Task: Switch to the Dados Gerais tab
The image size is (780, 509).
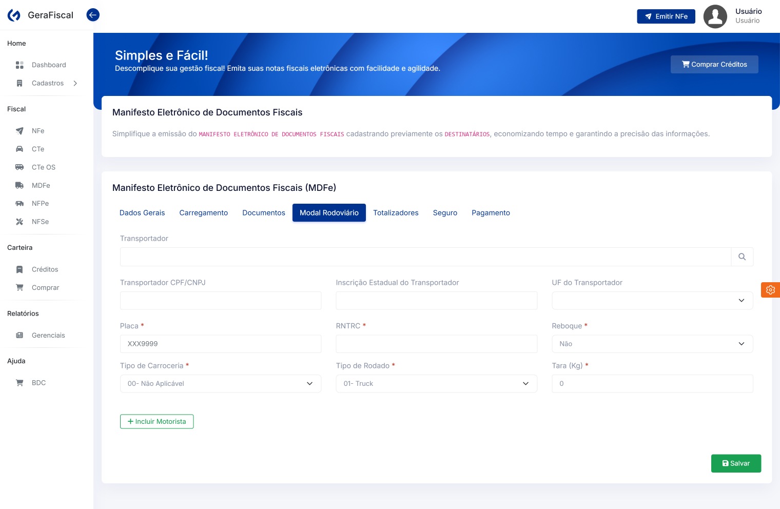Action: pos(142,213)
